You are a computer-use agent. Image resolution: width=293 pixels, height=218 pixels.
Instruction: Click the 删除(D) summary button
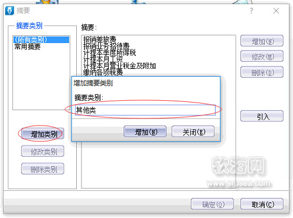click(x=262, y=72)
